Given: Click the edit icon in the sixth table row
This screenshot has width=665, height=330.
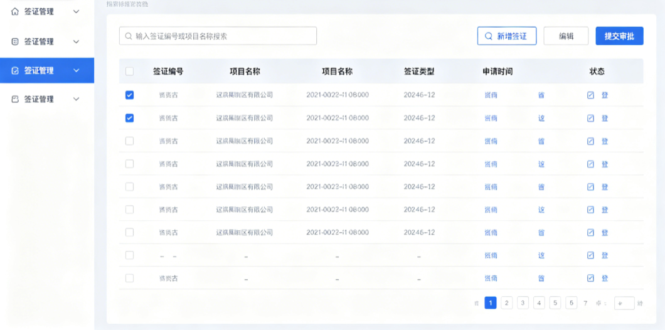Looking at the screenshot, I should coord(590,210).
